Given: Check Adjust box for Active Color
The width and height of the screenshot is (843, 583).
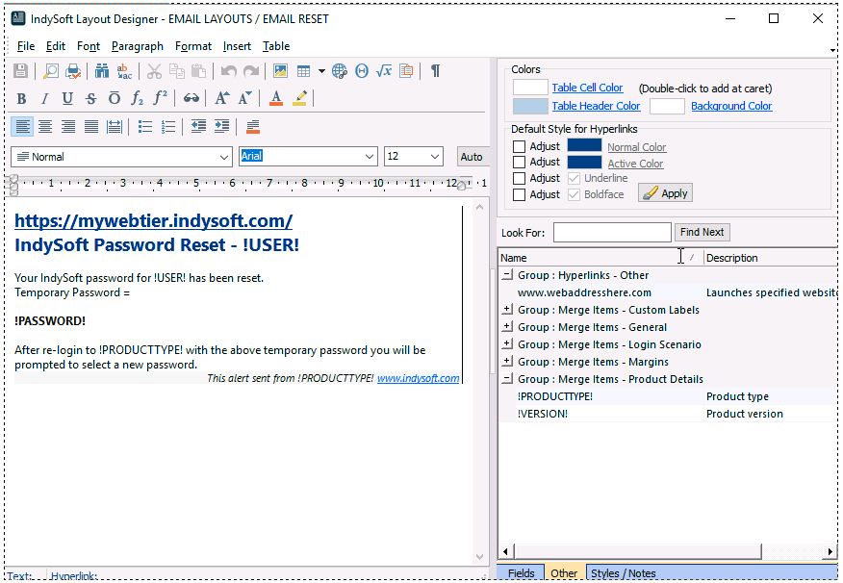Looking at the screenshot, I should tap(519, 163).
